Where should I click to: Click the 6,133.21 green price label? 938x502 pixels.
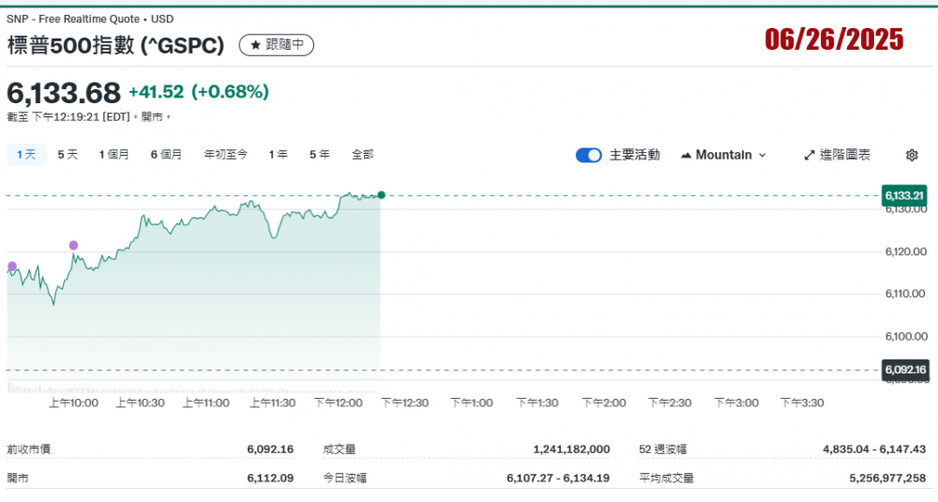coord(904,195)
